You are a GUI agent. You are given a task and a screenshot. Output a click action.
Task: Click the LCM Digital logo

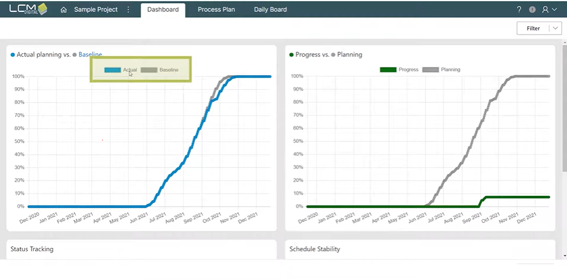[28, 9]
